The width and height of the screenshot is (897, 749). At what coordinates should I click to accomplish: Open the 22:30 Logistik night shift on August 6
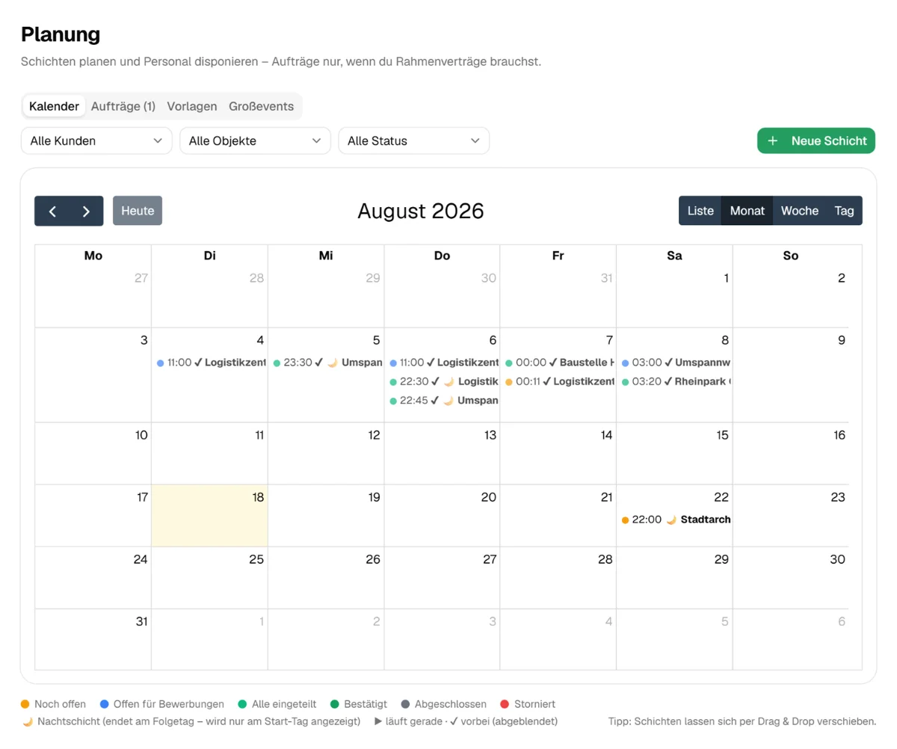point(443,381)
